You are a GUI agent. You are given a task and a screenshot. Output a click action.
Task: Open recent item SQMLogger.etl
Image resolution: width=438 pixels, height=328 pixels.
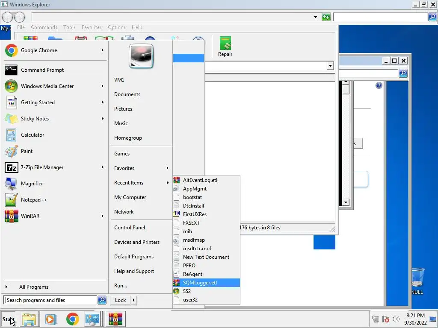pyautogui.click(x=207, y=283)
